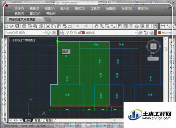This screenshot has width=176, height=128.
Task: Click the Undo arrow
Action: [x=77, y=26]
